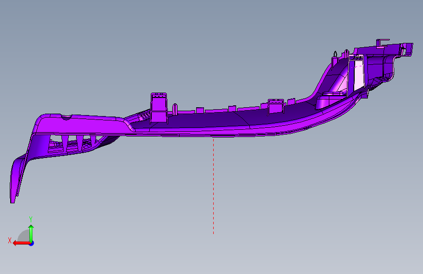The image size is (423, 274).
Task: Click the red X axis arrow of the triad
Action: (21, 243)
